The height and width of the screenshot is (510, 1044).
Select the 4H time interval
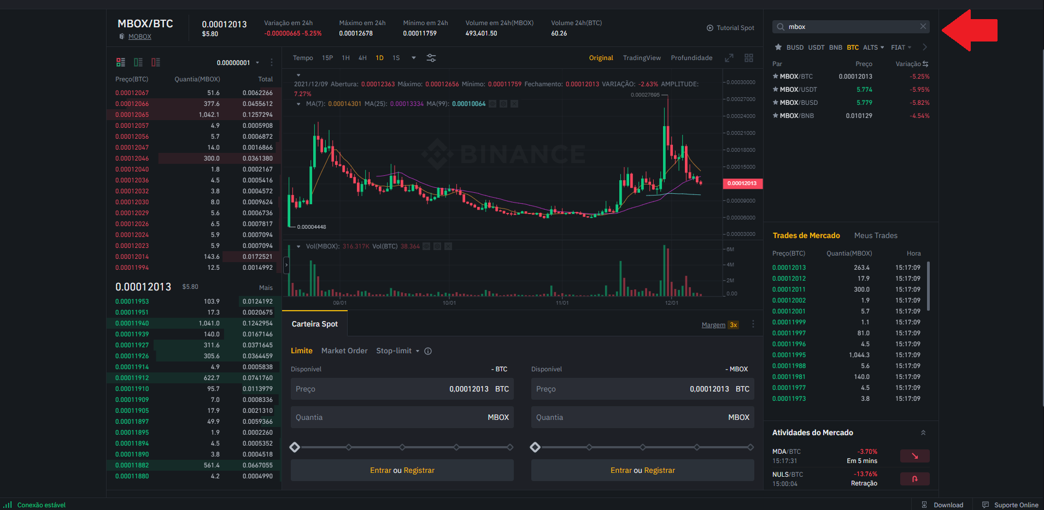coord(362,58)
